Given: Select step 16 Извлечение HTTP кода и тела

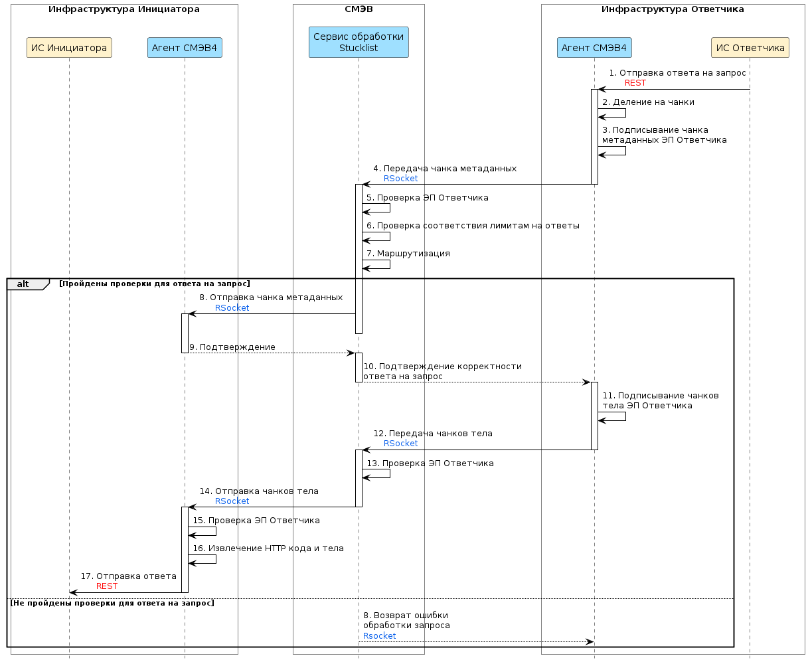Looking at the screenshot, I should 268,548.
